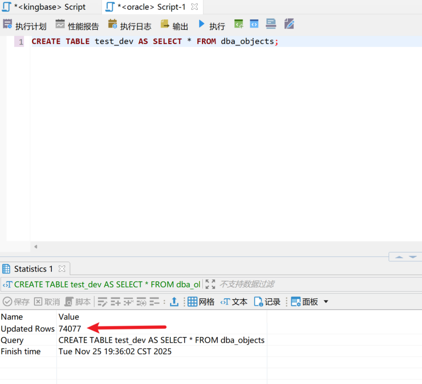Open the 面板 panel dropdown arrow
This screenshot has height=384, width=422.
pyautogui.click(x=326, y=302)
